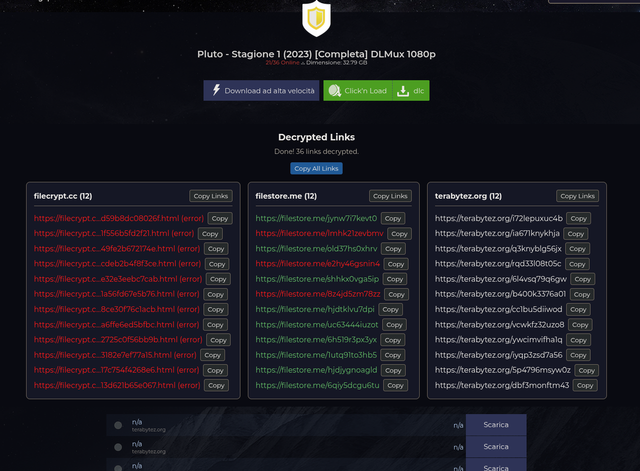Image resolution: width=640 pixels, height=471 pixels.
Task: Copy Links for filecrypt.cc group
Action: pos(211,196)
